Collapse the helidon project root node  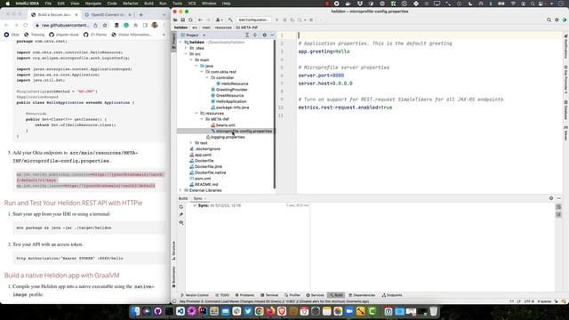point(180,42)
